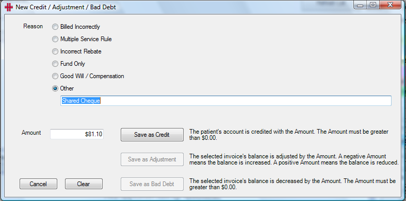
Task: Click the Amount field showing $81.10
Action: pos(77,134)
